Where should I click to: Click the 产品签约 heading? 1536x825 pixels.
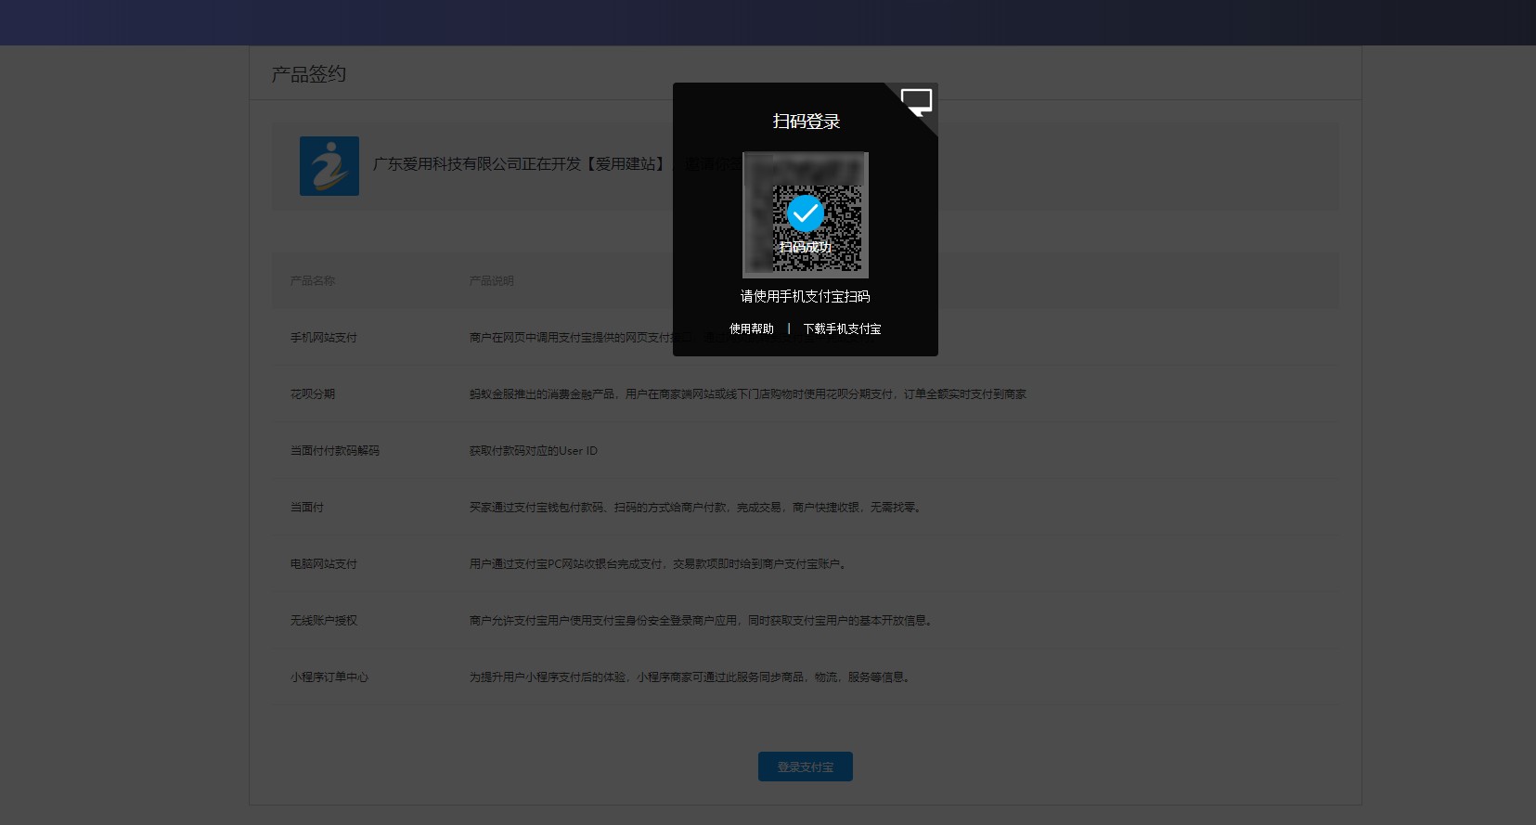point(309,74)
